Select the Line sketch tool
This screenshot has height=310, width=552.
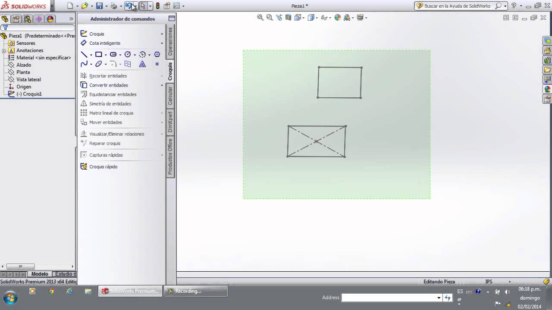coord(84,55)
